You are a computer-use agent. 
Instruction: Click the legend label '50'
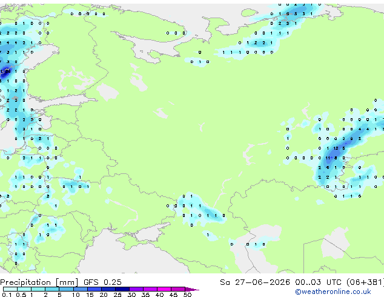187,295
